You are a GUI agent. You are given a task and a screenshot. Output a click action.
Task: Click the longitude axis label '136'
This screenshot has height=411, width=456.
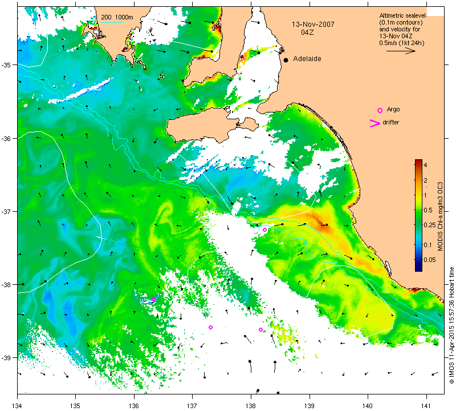134,405
